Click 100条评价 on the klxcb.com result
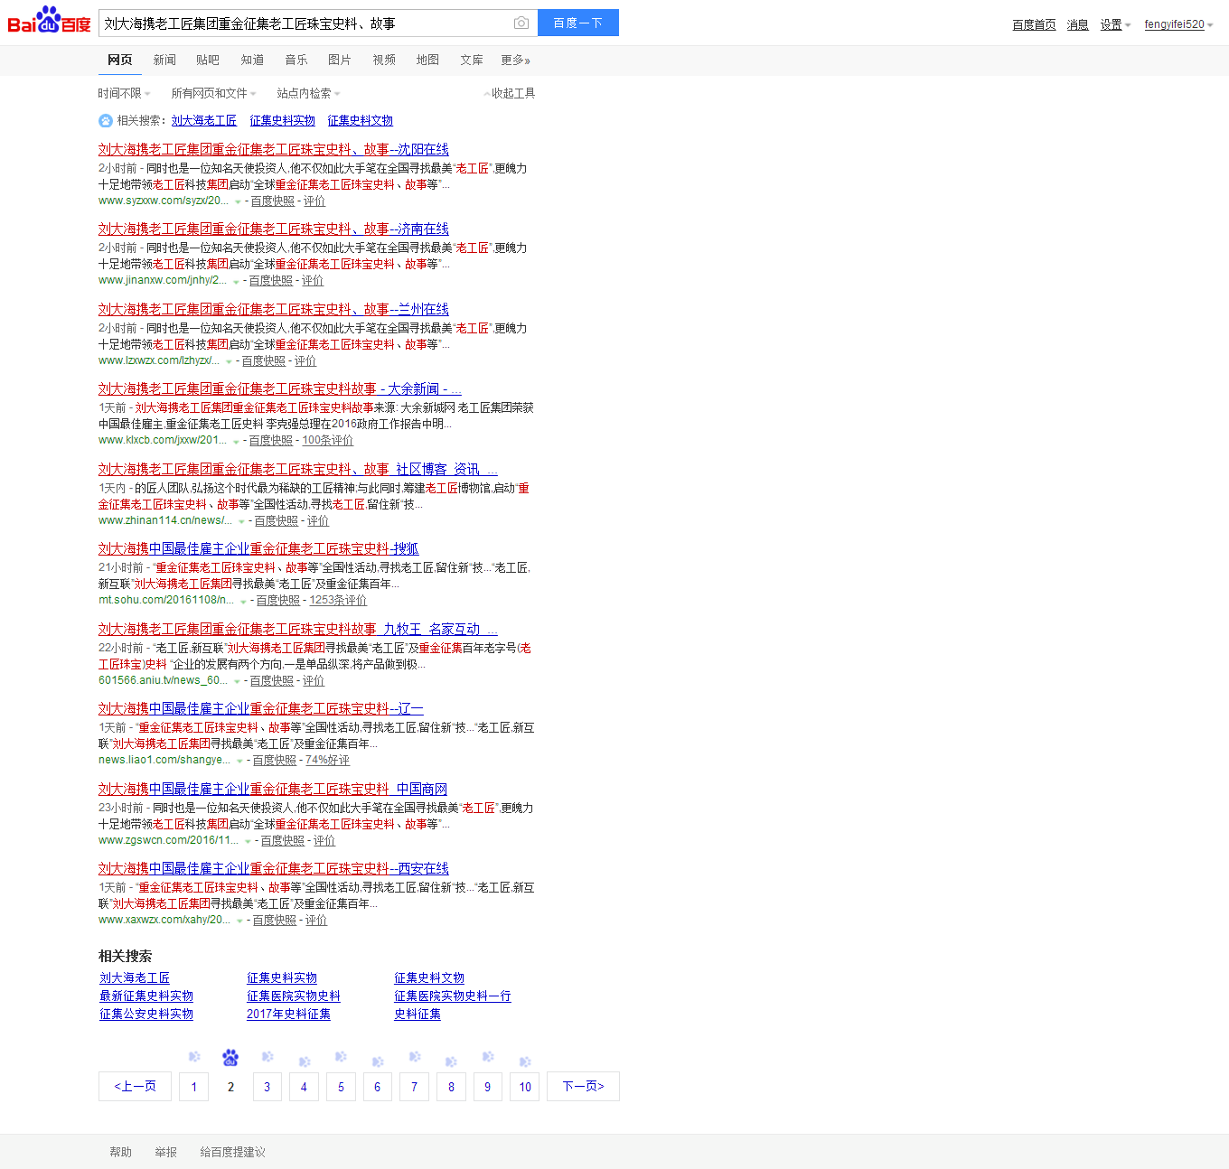1229x1169 pixels. (327, 441)
